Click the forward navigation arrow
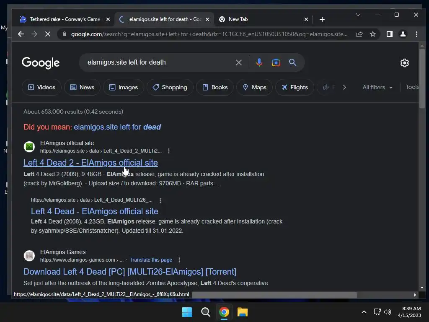 click(34, 34)
